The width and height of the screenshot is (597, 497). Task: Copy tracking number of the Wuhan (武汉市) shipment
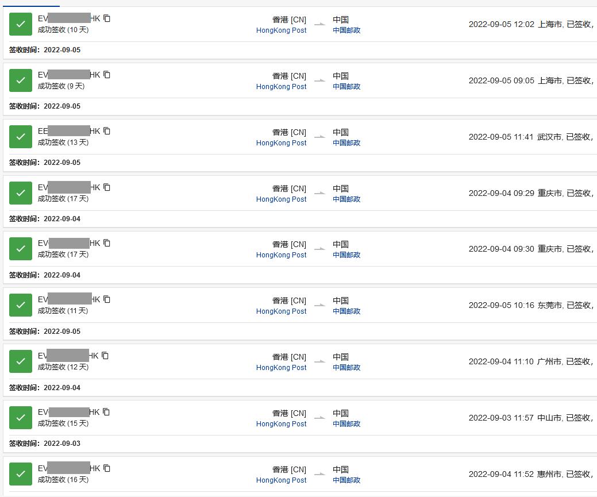coord(107,131)
